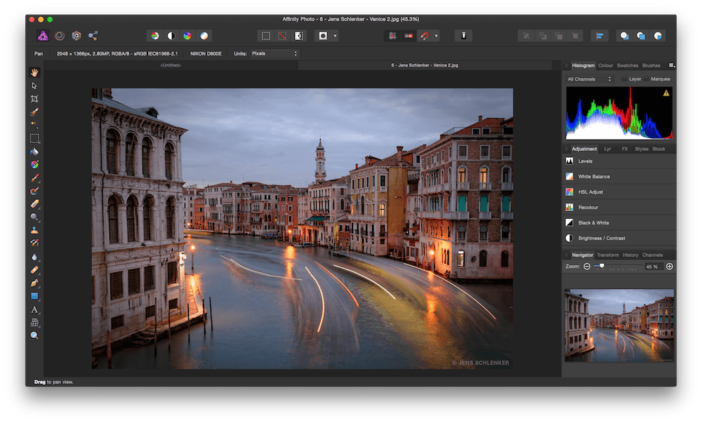Viewport: 702px width, 423px height.
Task: Select the Mesh Warp tool
Action: tap(34, 323)
